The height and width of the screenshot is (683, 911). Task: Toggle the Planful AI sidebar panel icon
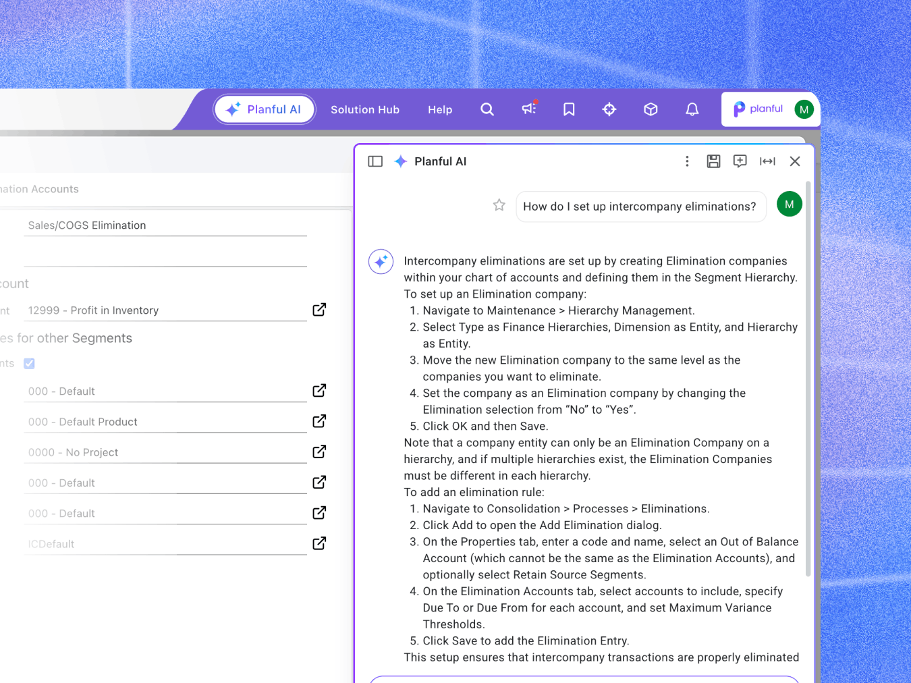tap(375, 161)
